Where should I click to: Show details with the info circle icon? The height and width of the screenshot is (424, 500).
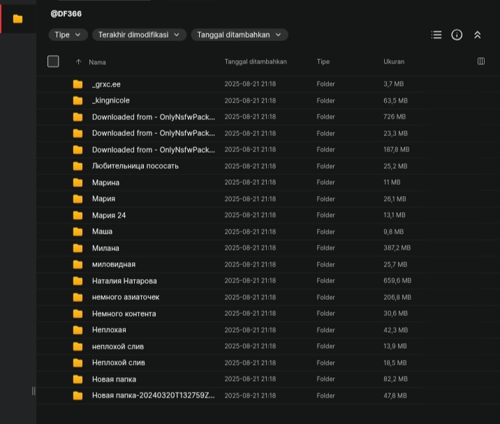[x=457, y=35]
